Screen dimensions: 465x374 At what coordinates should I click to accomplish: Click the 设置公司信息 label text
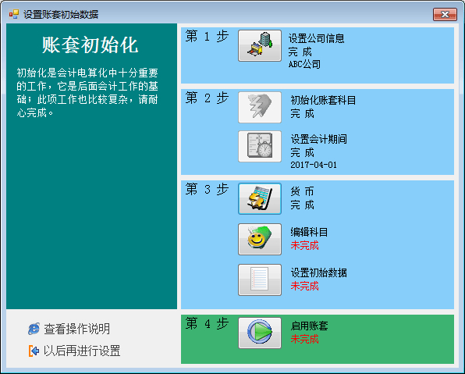(x=317, y=38)
